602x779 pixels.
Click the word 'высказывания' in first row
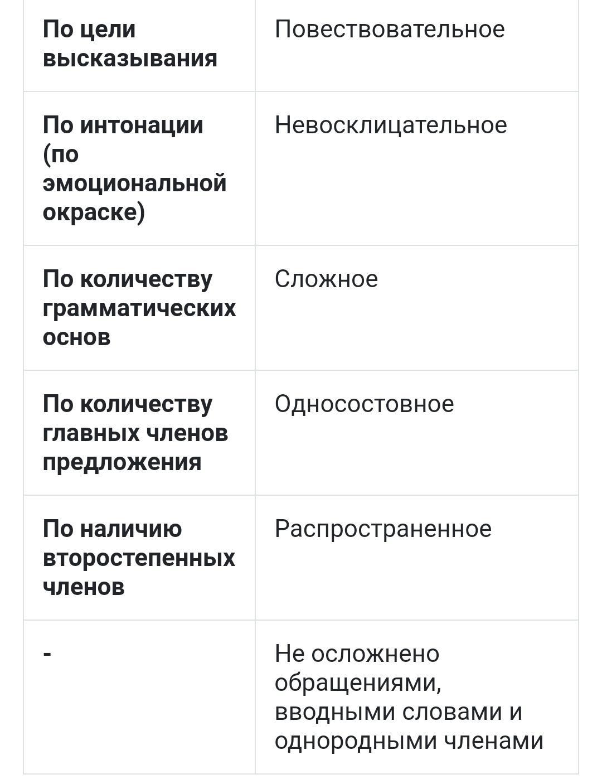tap(130, 58)
